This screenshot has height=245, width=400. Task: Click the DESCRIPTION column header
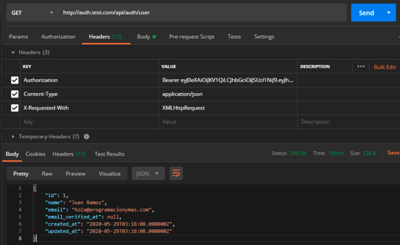[x=315, y=66]
